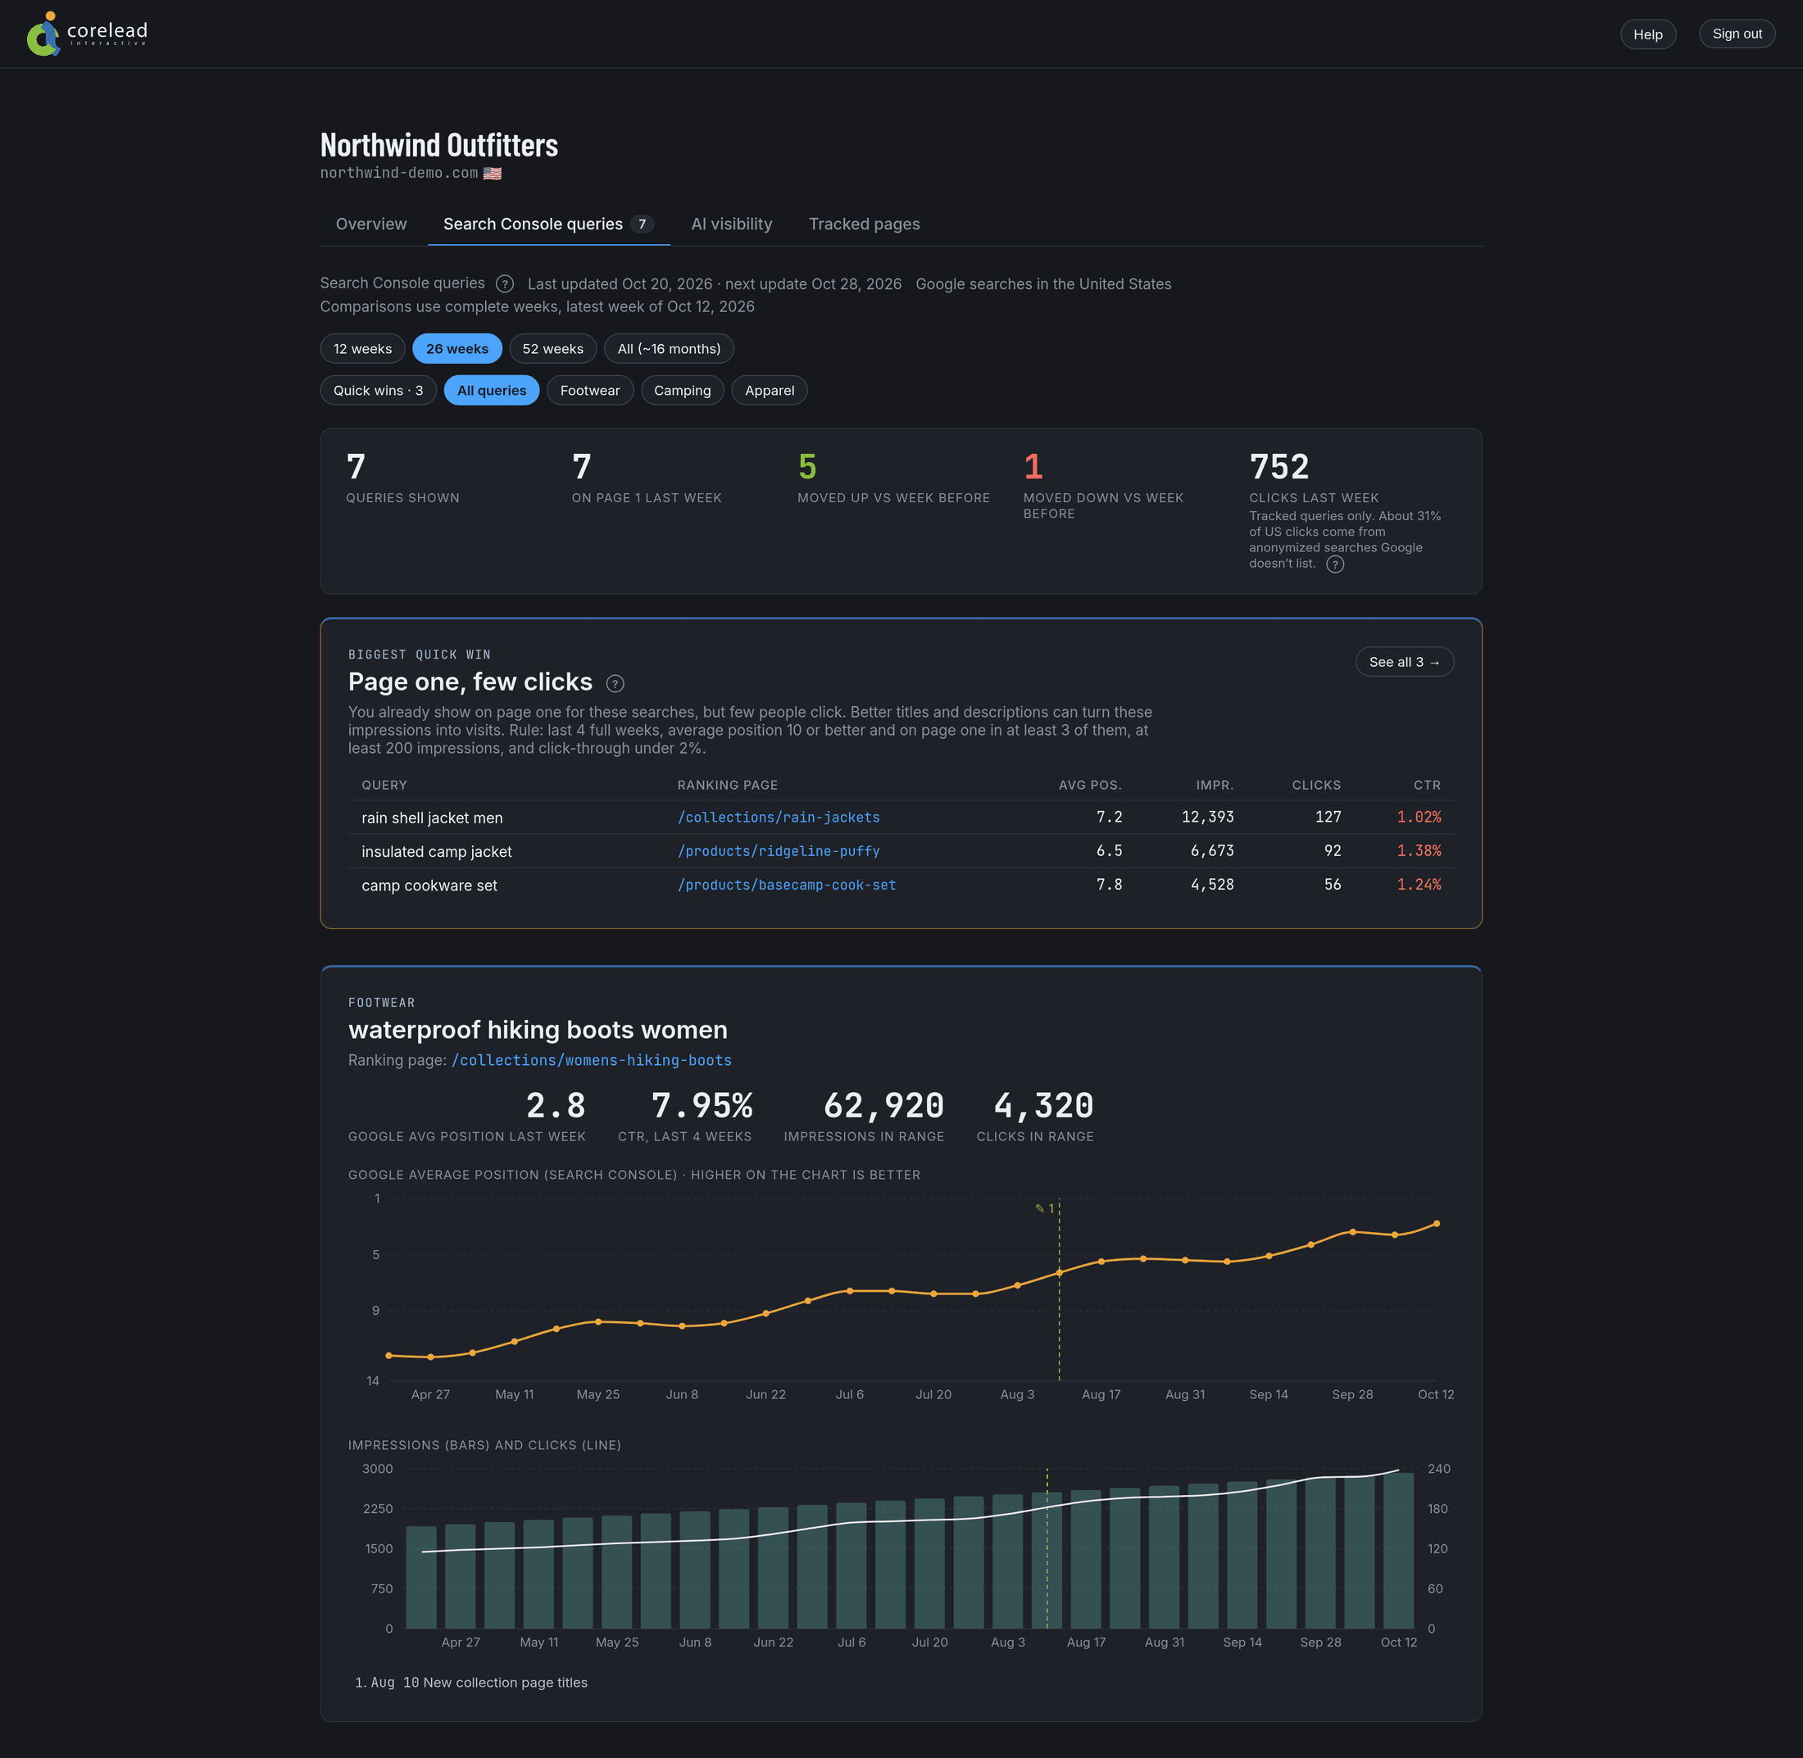The width and height of the screenshot is (1803, 1758).
Task: Click the annotation pencil marker on position chart
Action: point(1045,1207)
